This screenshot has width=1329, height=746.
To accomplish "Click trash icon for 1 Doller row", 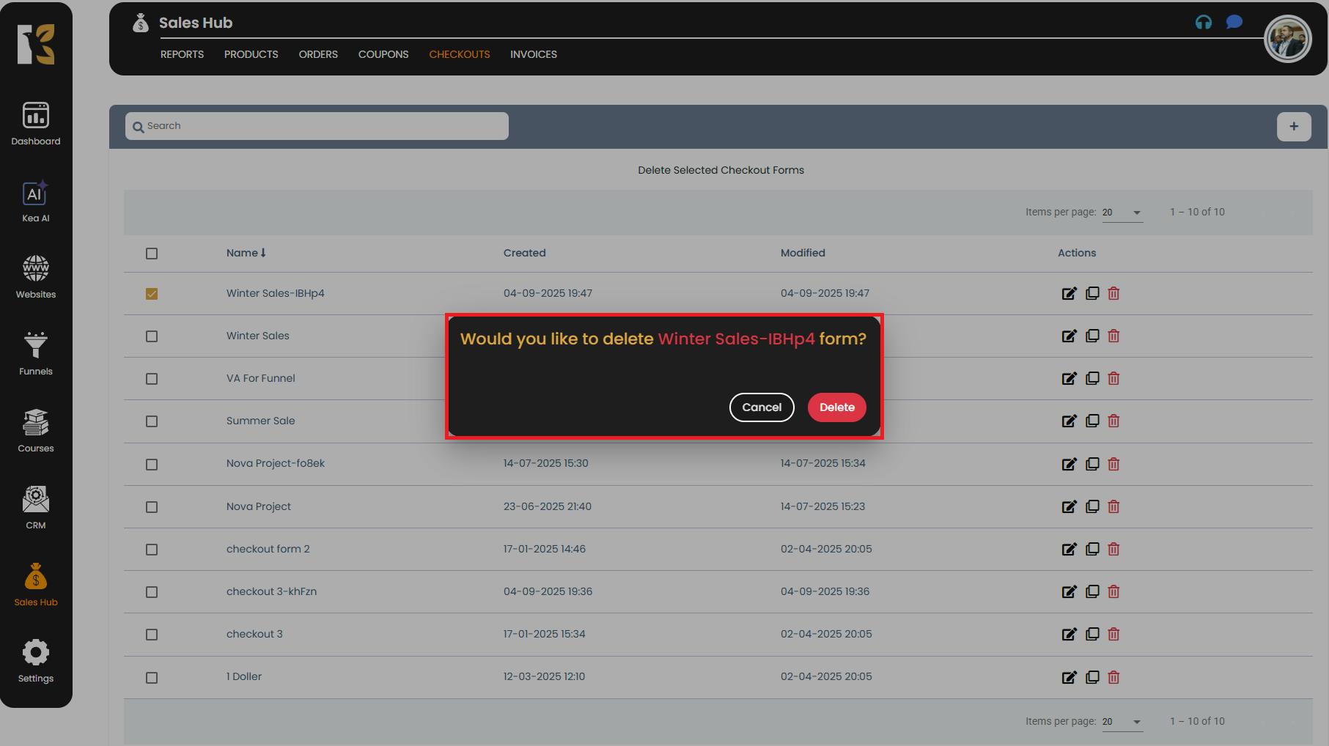I will coord(1113,677).
